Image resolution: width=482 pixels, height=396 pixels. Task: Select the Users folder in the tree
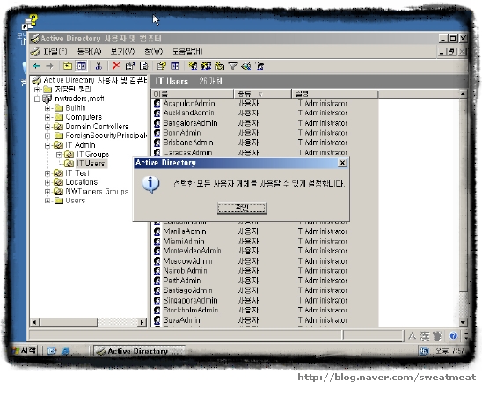(x=76, y=201)
